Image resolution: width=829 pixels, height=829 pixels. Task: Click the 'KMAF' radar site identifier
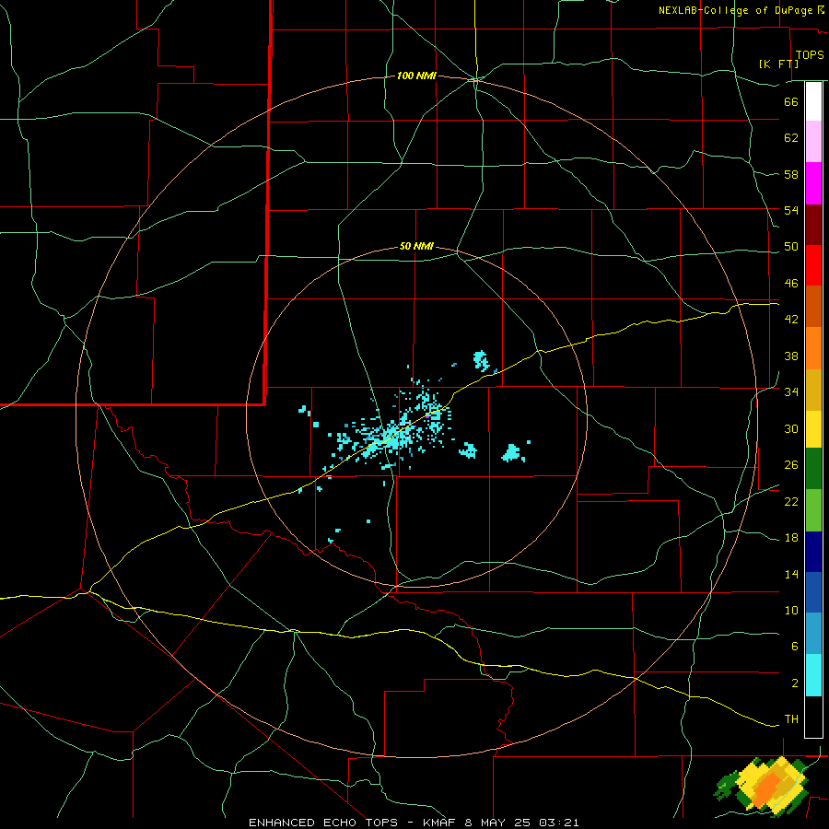click(441, 823)
